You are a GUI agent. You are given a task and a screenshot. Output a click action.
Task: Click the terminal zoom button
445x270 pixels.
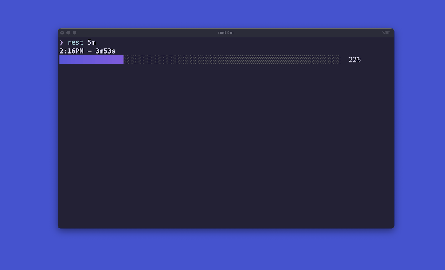point(74,32)
